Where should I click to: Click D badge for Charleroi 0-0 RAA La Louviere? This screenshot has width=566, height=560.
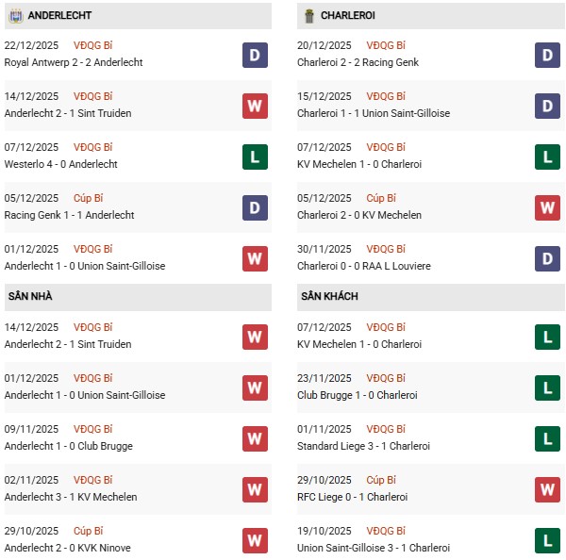548,258
